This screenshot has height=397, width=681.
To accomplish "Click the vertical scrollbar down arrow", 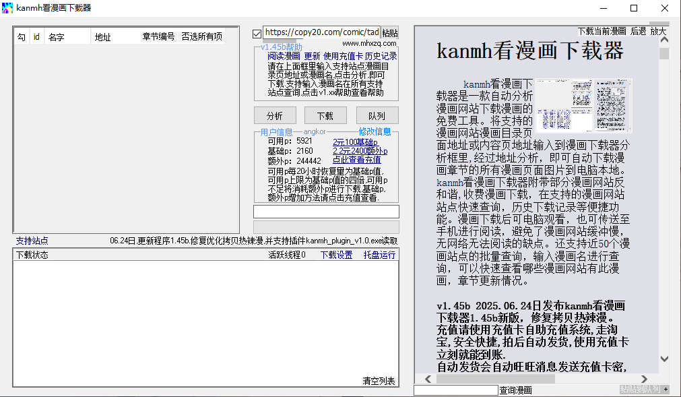I will click(664, 359).
